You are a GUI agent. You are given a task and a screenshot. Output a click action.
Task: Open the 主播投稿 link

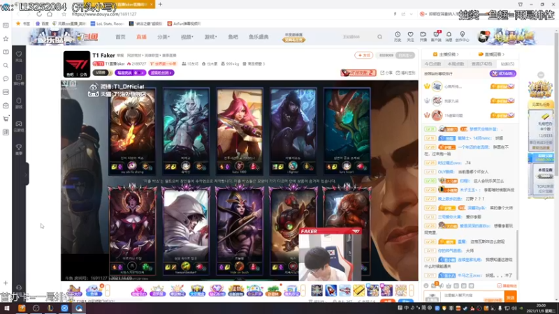446,54
